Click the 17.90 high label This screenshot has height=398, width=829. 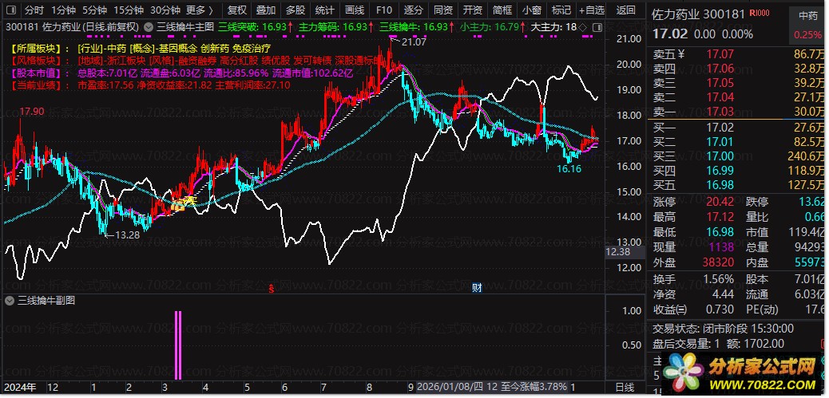click(x=31, y=112)
